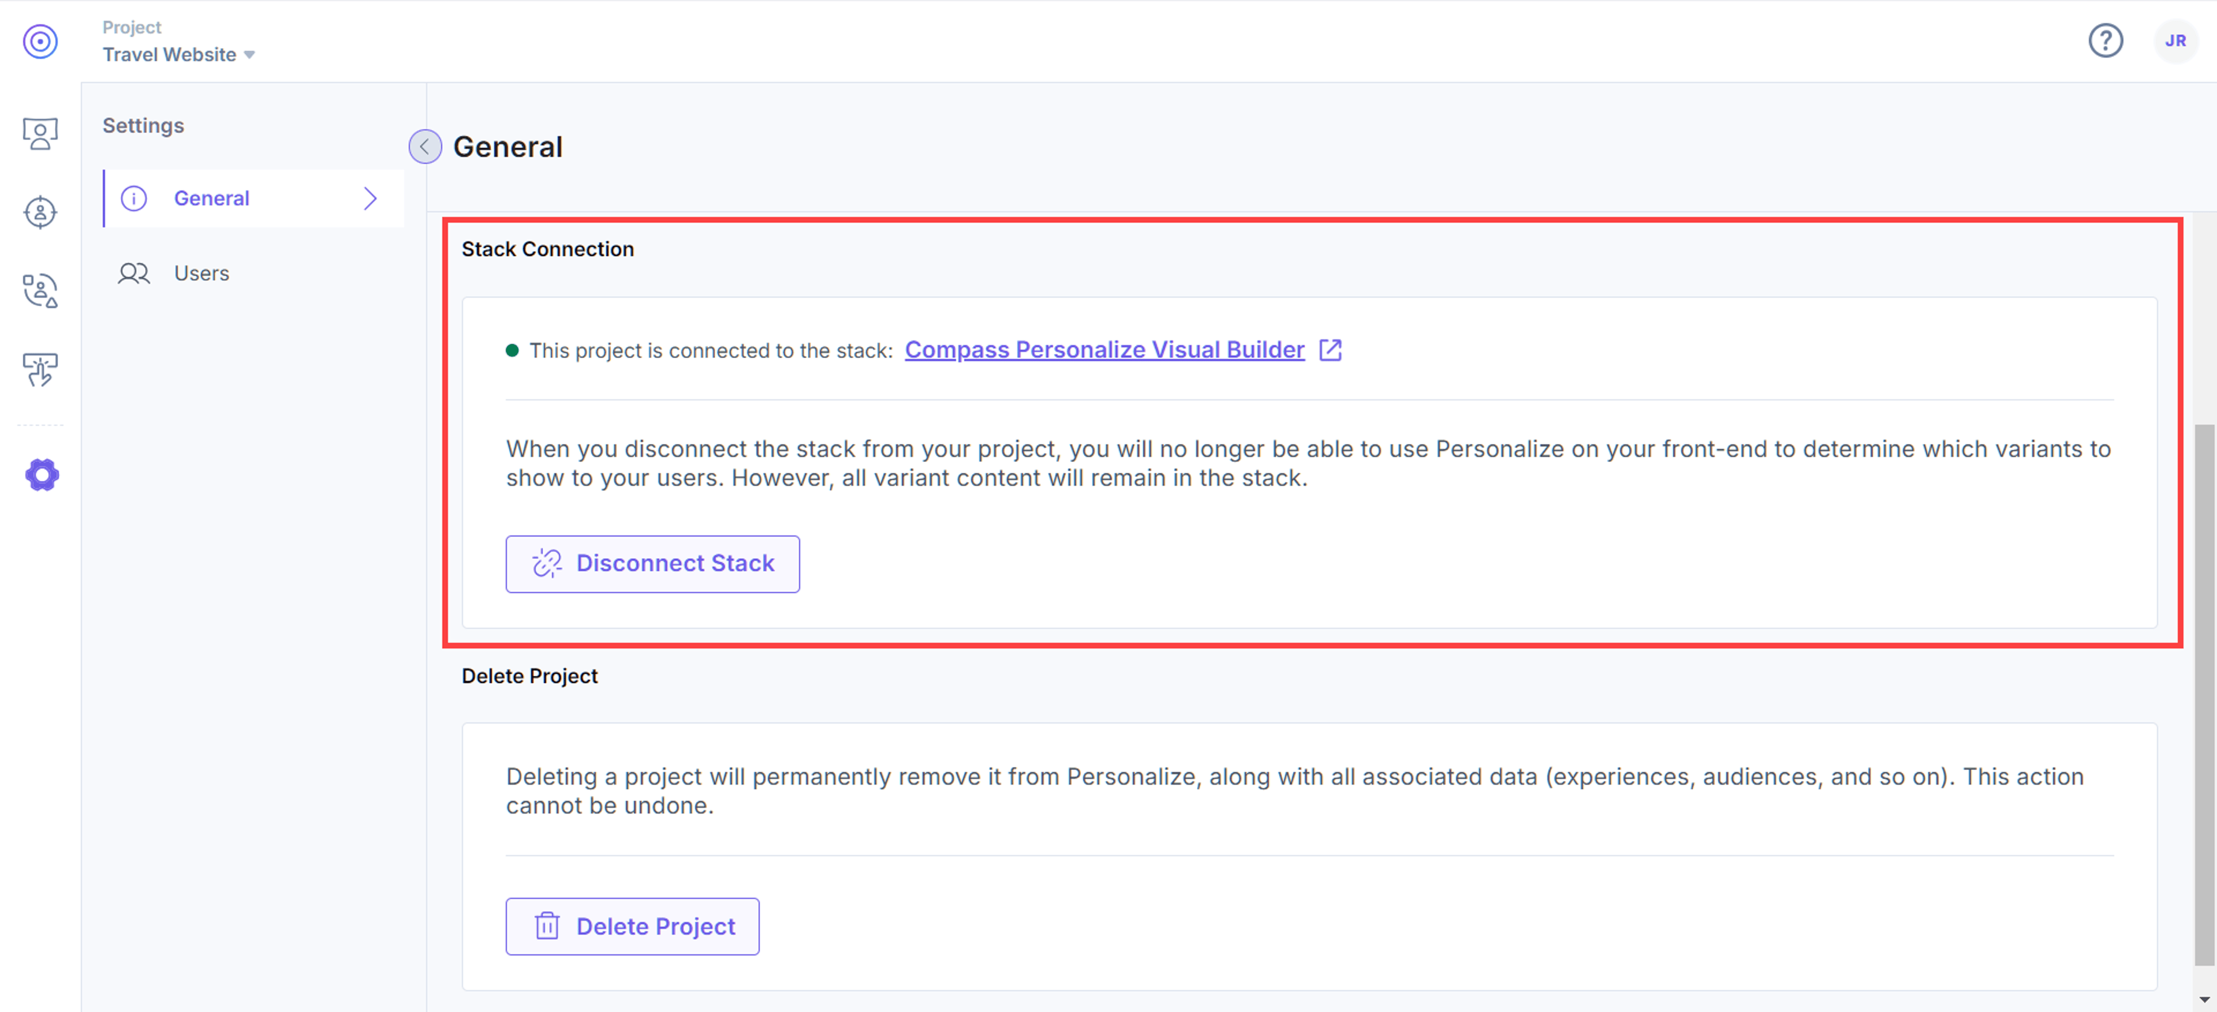Image resolution: width=2217 pixels, height=1012 pixels.
Task: Click the General item chevron arrow
Action: click(x=370, y=198)
